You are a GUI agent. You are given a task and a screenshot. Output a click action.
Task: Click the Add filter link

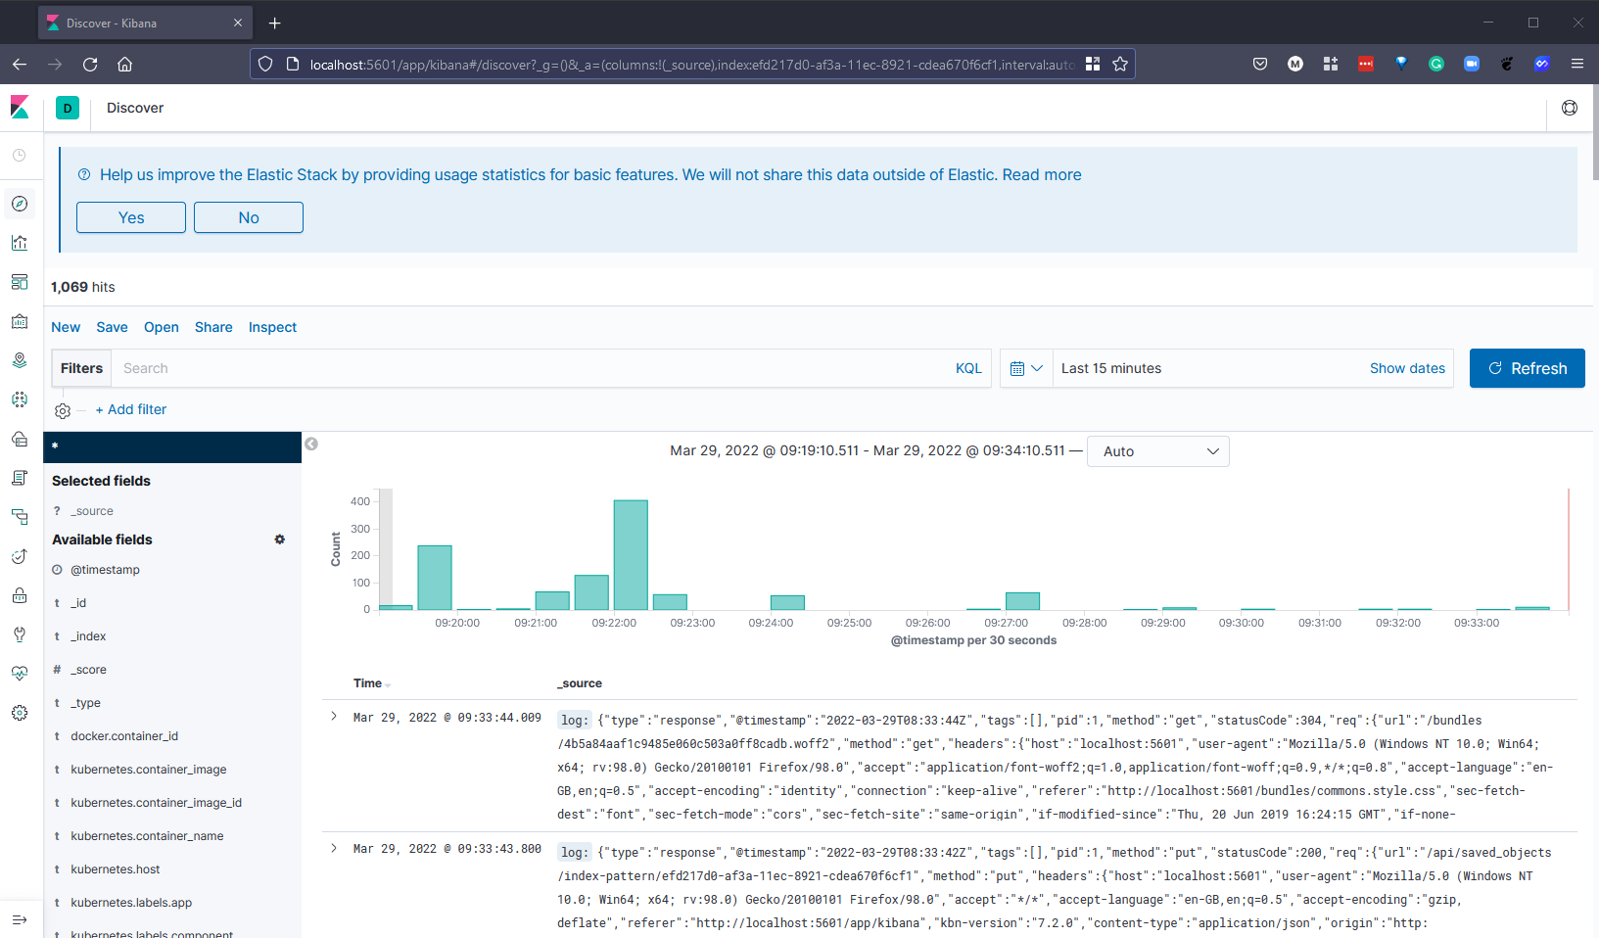[131, 409]
